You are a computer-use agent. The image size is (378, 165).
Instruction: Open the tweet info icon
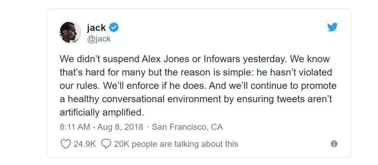pos(334,144)
